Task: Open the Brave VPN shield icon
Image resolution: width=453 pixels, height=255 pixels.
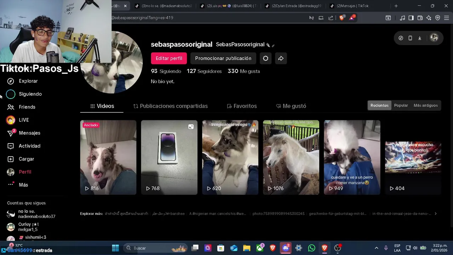Action: [438, 18]
